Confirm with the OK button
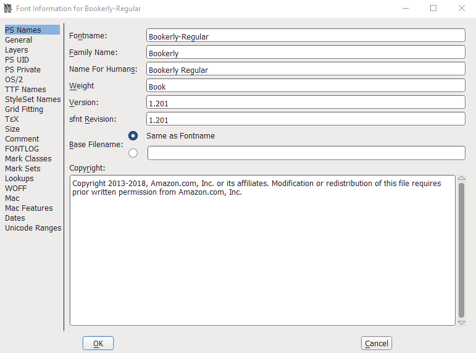Viewport: 476px width, 353px height. point(98,343)
